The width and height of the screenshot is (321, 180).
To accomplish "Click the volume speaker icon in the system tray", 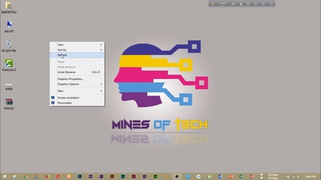I will pos(298,176).
